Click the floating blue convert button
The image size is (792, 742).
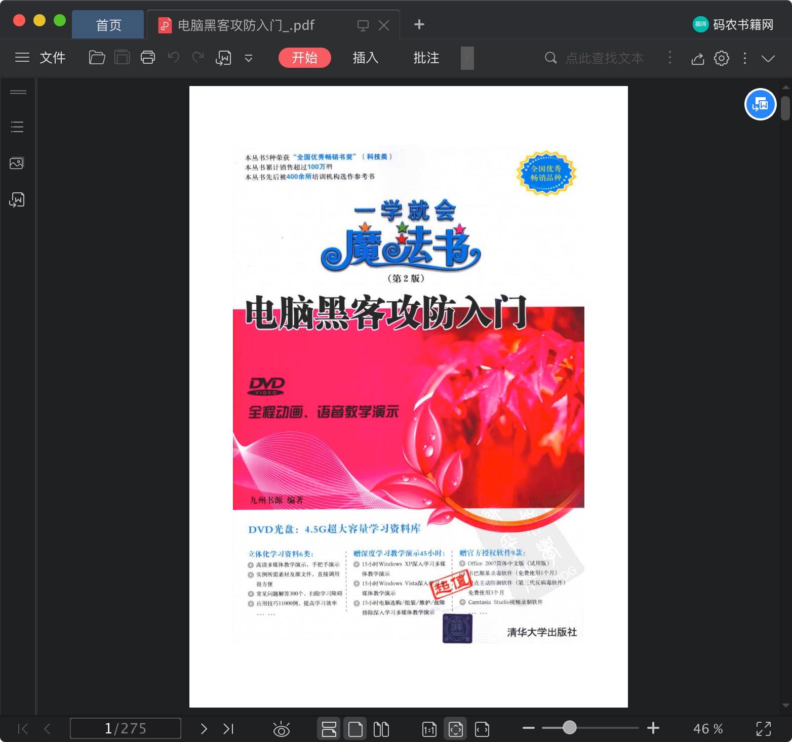(x=760, y=104)
